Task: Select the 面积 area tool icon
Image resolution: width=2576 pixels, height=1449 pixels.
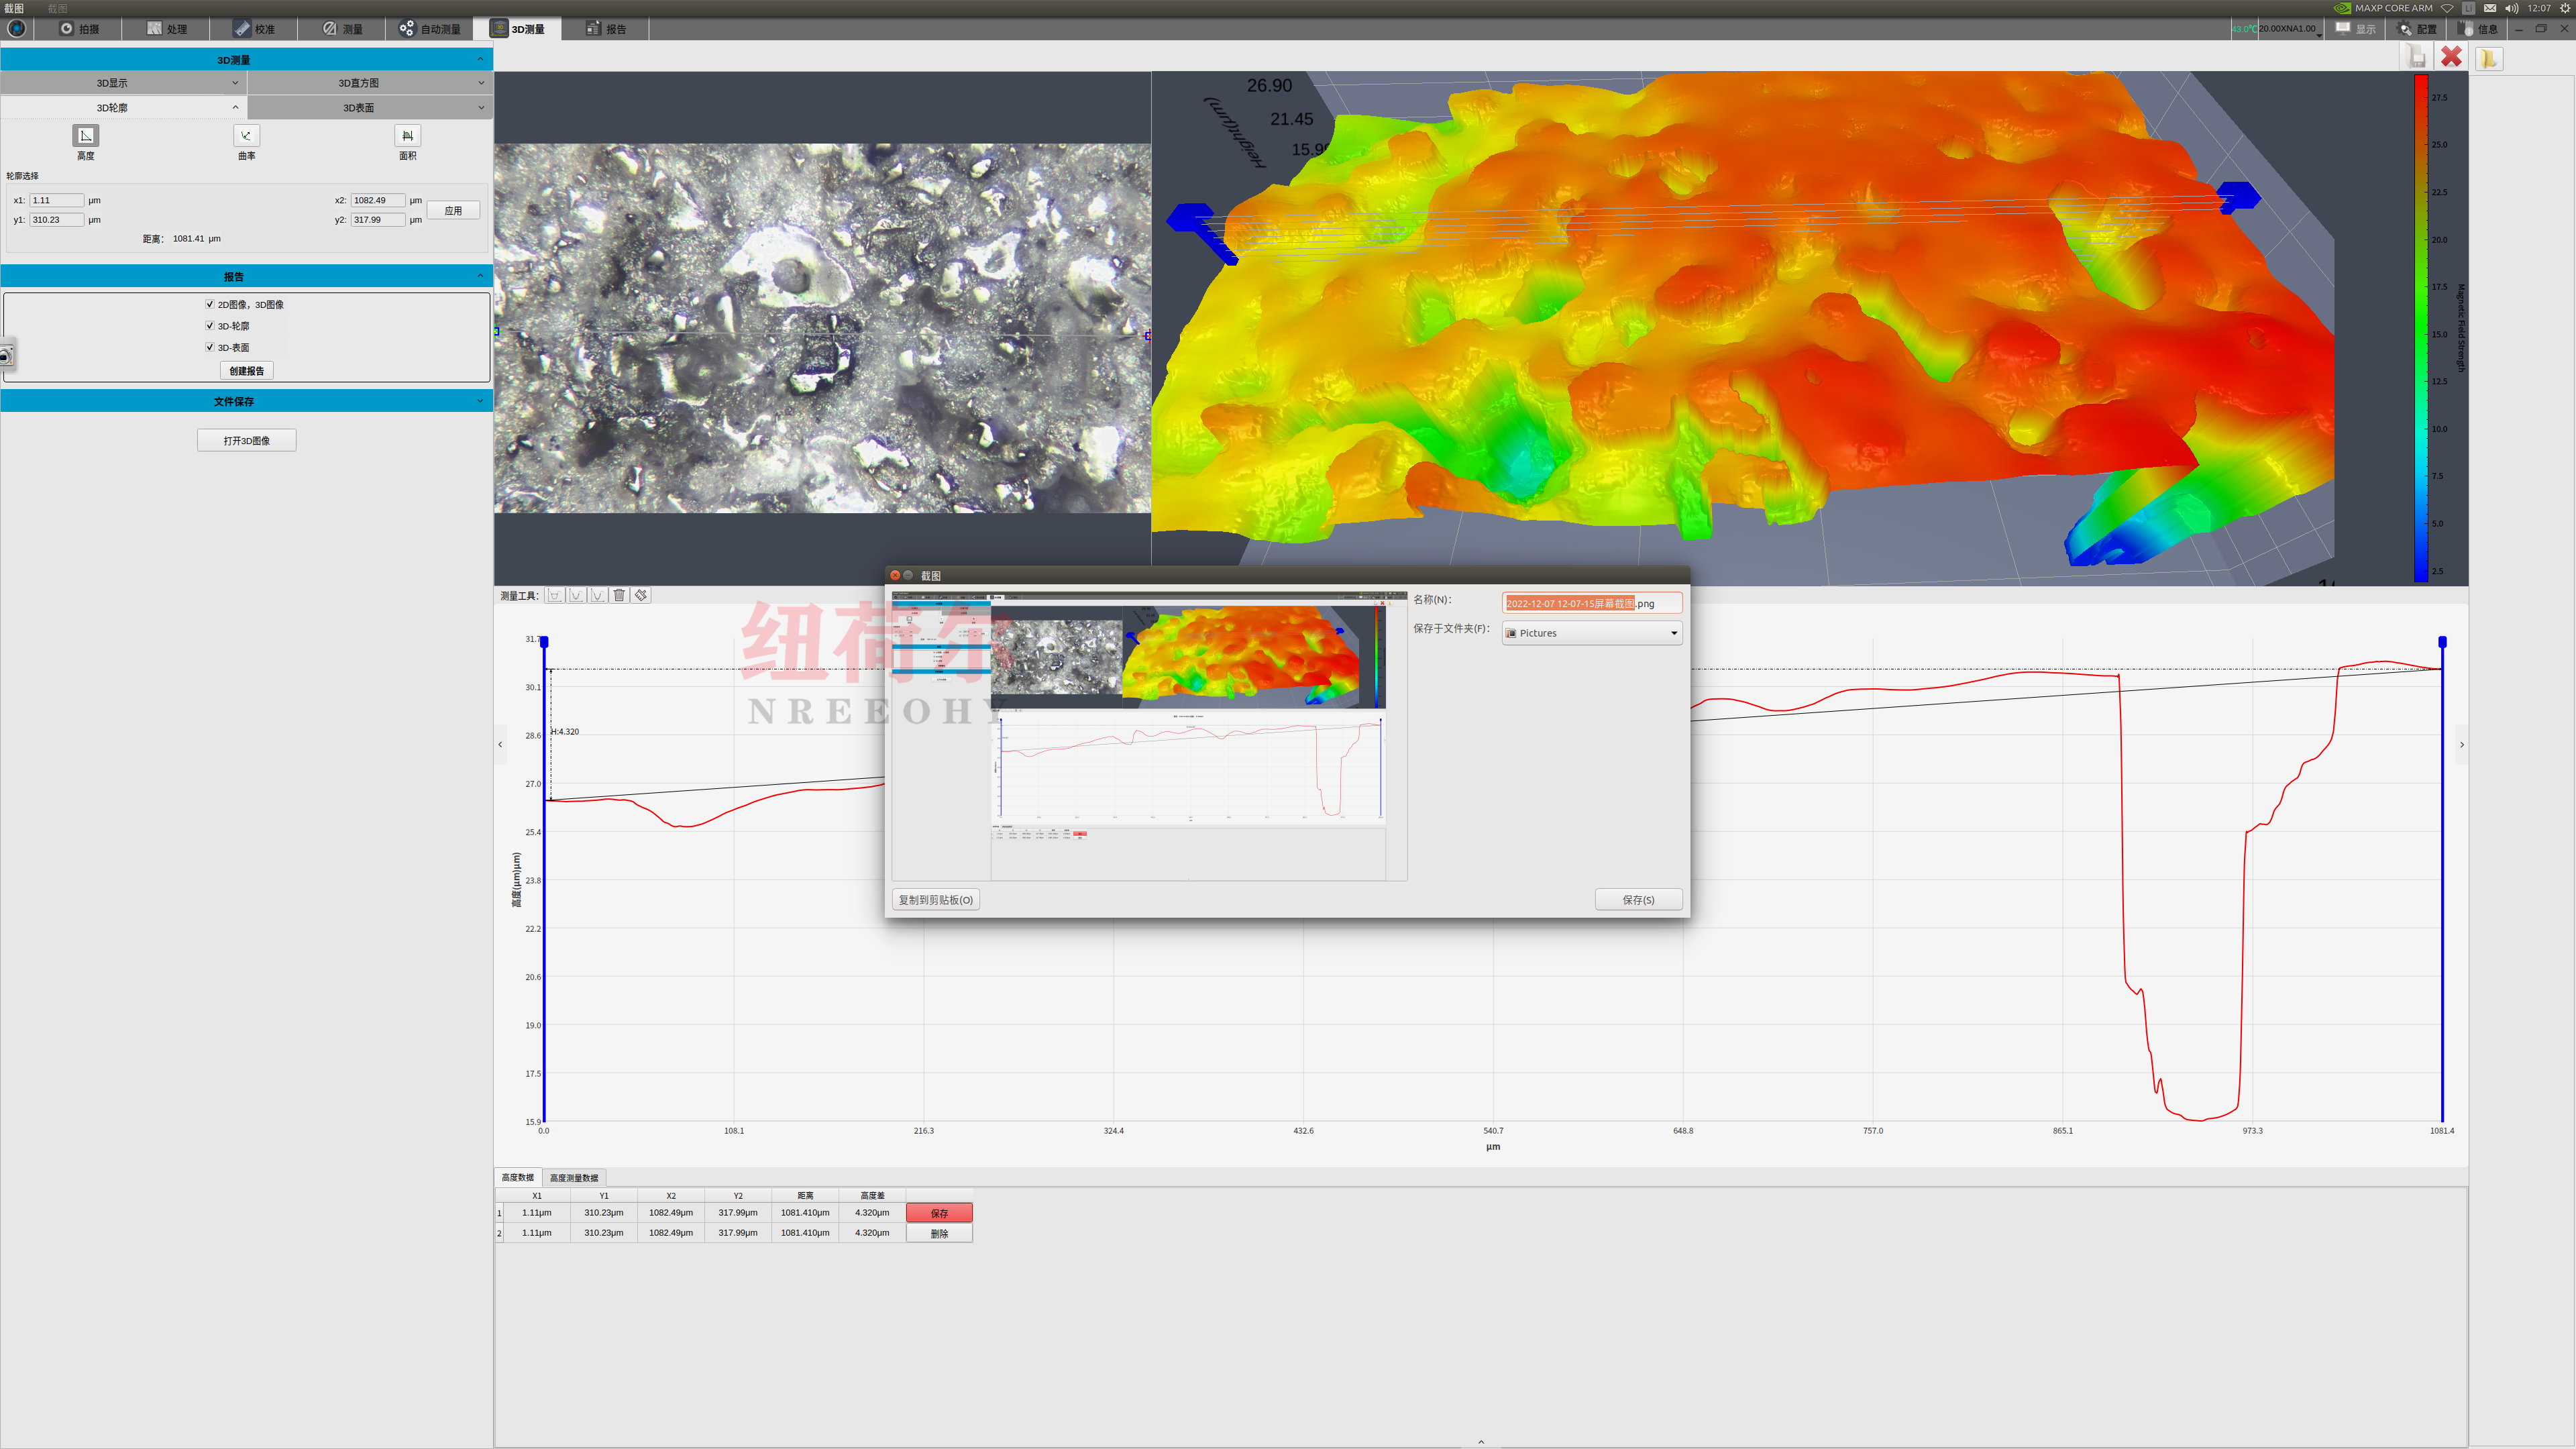Action: tap(407, 136)
